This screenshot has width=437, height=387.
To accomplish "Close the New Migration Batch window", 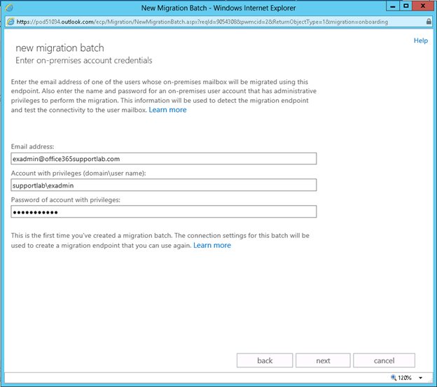I will [423, 6].
